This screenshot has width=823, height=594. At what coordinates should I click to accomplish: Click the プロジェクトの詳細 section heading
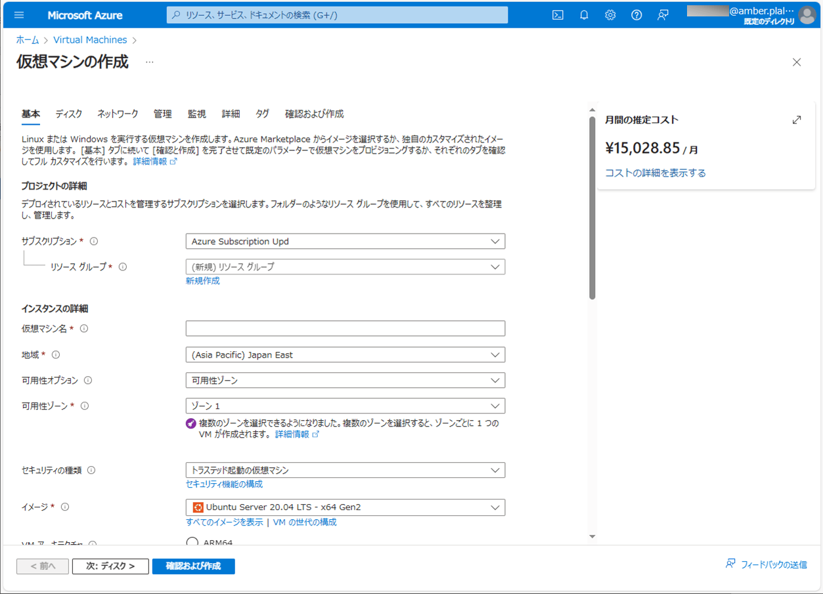point(54,186)
